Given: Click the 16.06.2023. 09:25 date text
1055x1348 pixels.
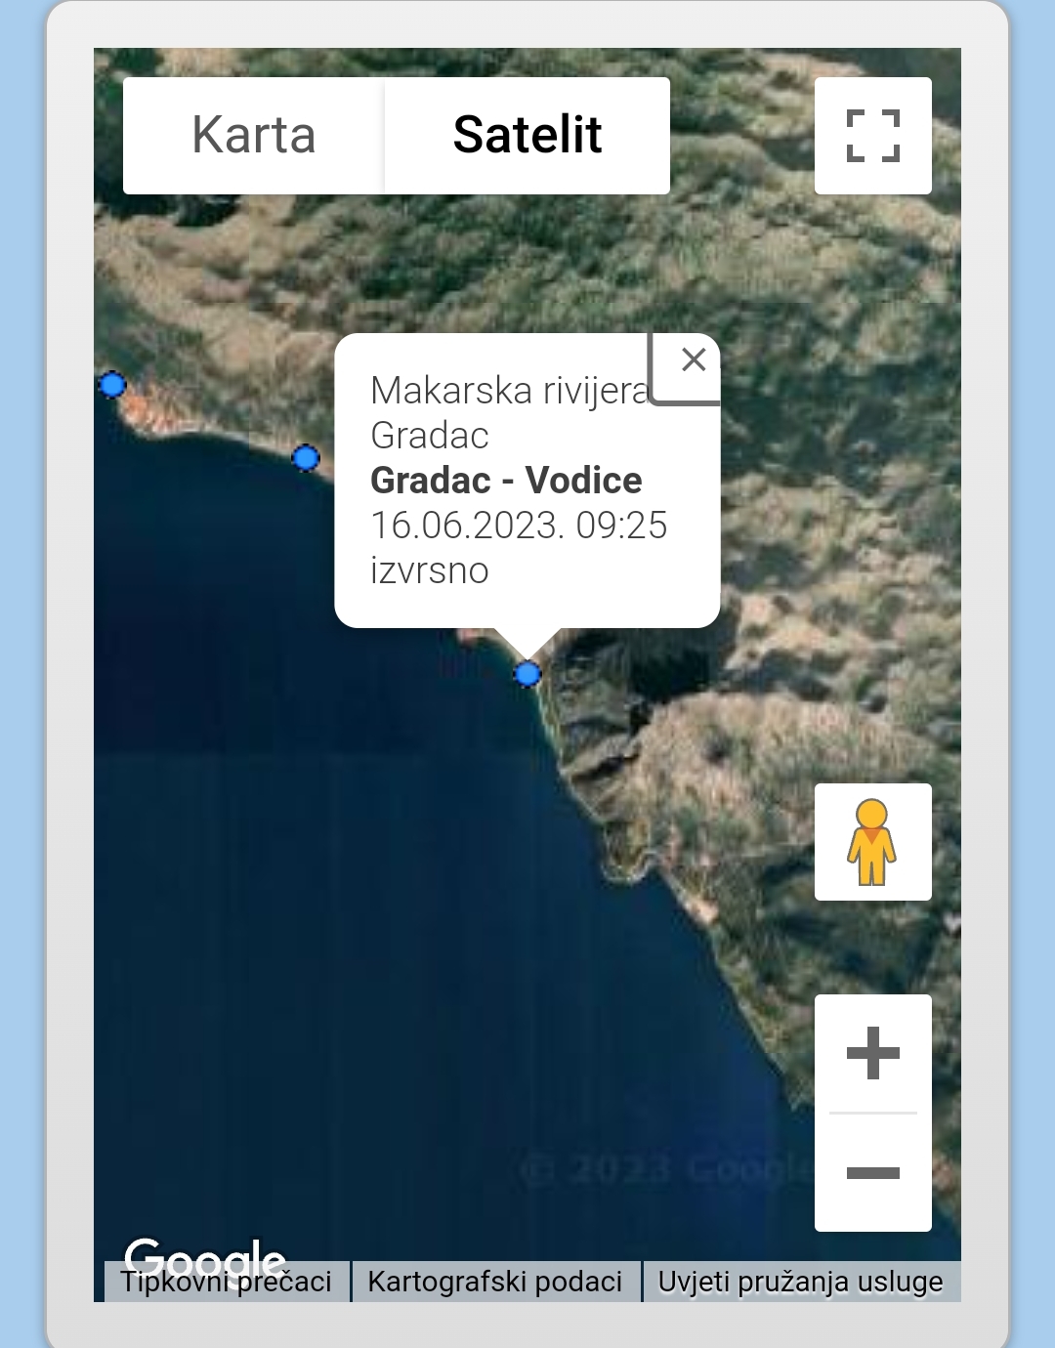Looking at the screenshot, I should (519, 526).
